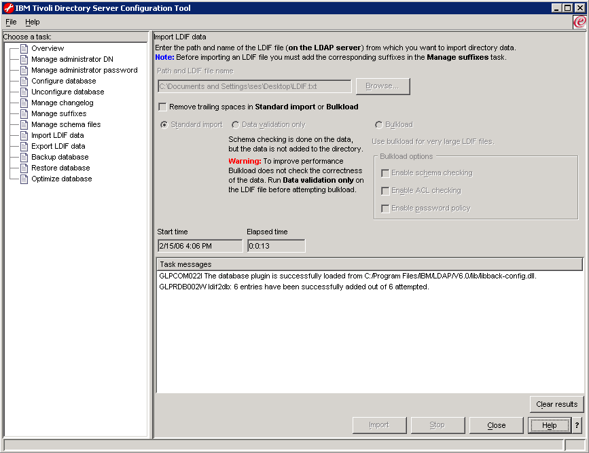Click the question mark context help button

click(577, 426)
